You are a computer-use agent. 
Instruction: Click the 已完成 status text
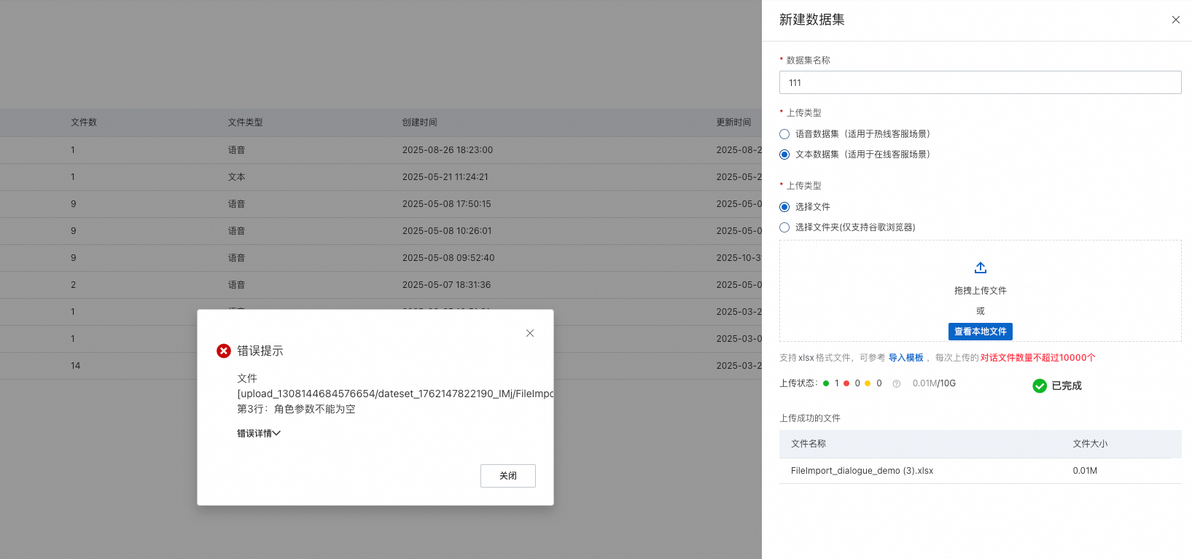(x=1067, y=386)
